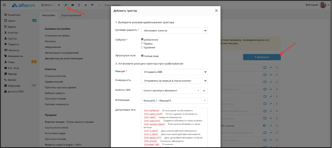Tick the Правка event checkbox
The height and width of the screenshot is (148, 332).
tap(142, 43)
